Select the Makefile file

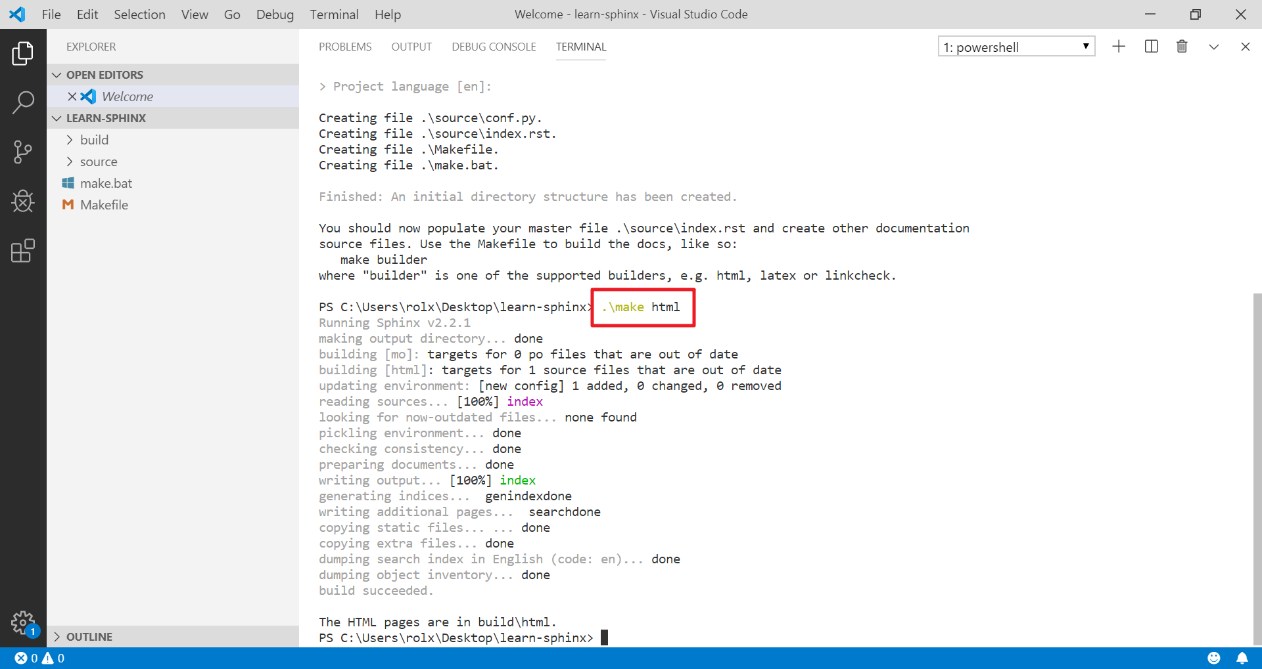coord(173,205)
